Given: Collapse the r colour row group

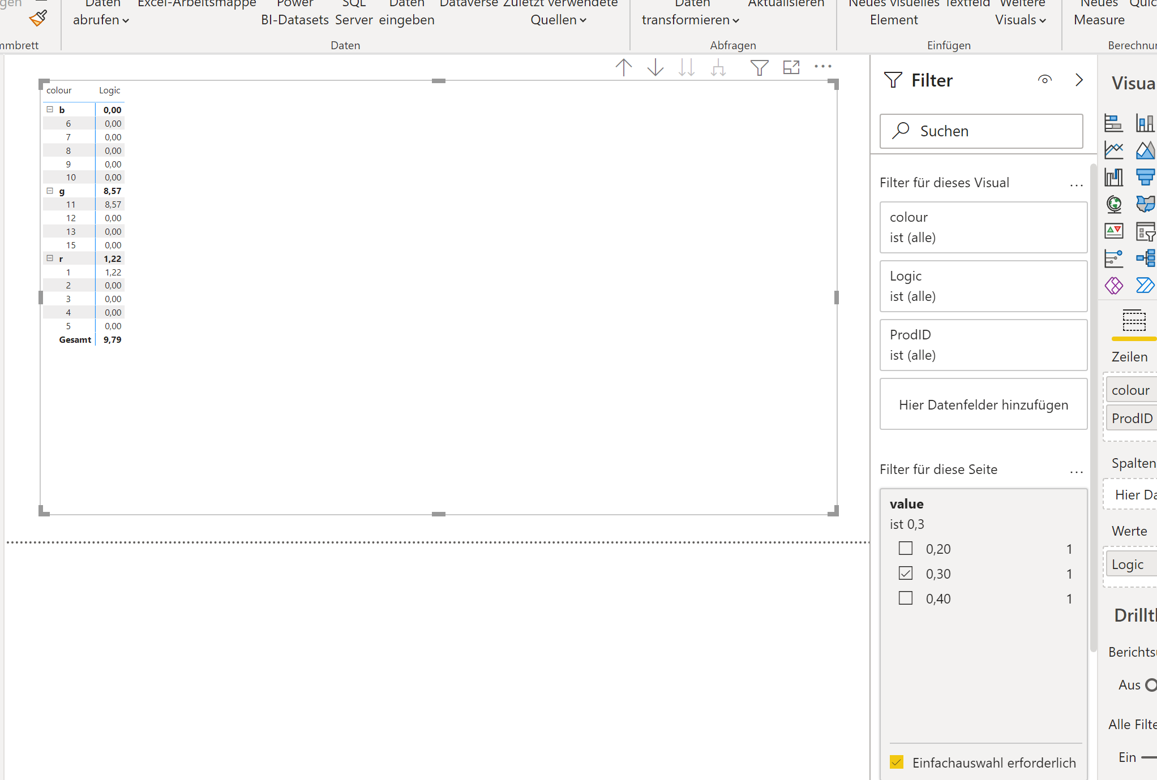Looking at the screenshot, I should coord(50,258).
